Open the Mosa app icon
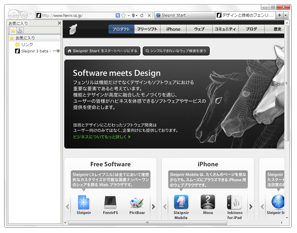This screenshot has height=233, width=297. [208, 202]
